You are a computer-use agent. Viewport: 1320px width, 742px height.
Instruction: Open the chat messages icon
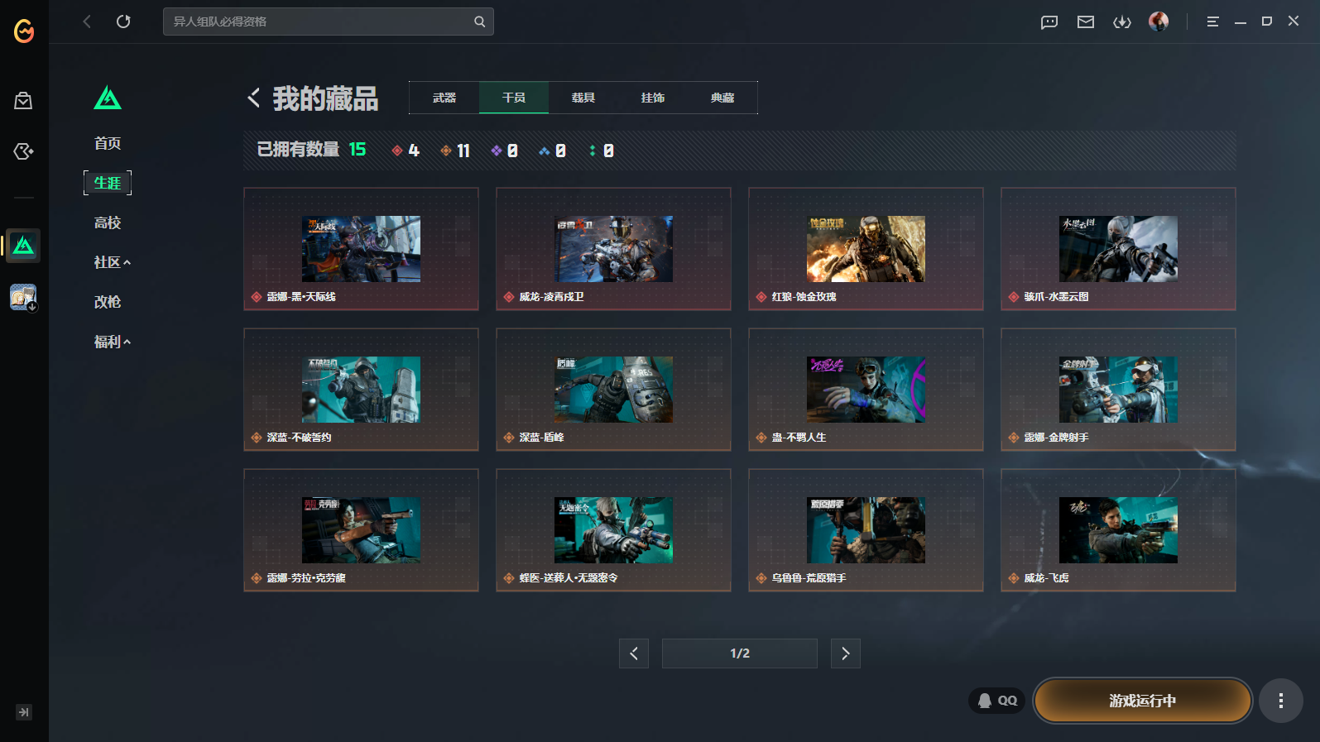pos(1049,22)
